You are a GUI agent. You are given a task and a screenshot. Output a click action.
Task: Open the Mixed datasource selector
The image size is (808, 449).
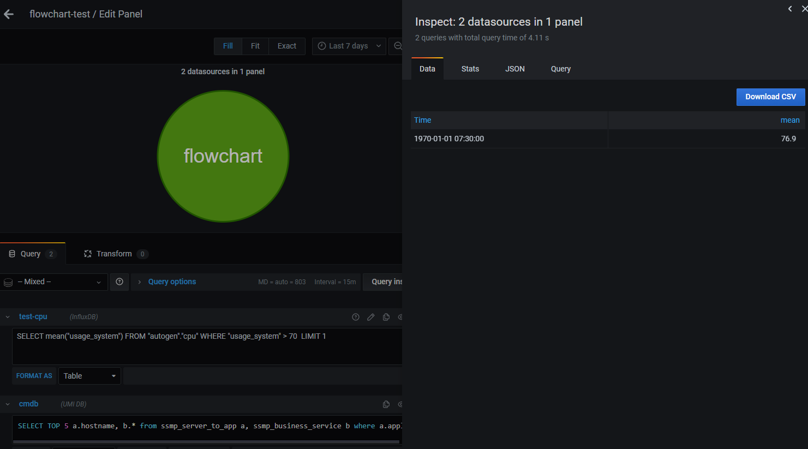pyautogui.click(x=53, y=282)
